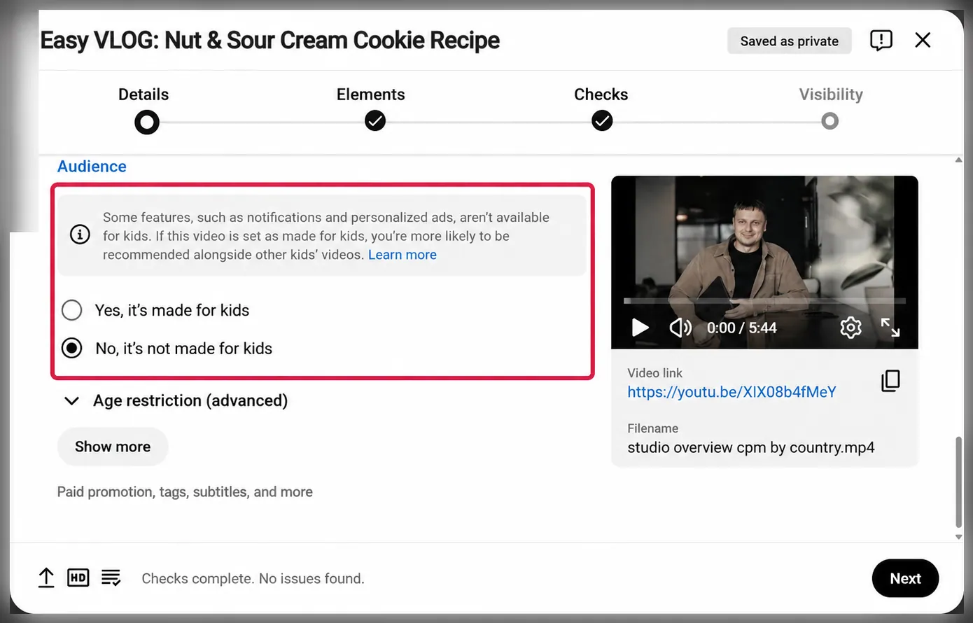Image resolution: width=973 pixels, height=623 pixels.
Task: Click the upload status arrow icon
Action: [46, 578]
